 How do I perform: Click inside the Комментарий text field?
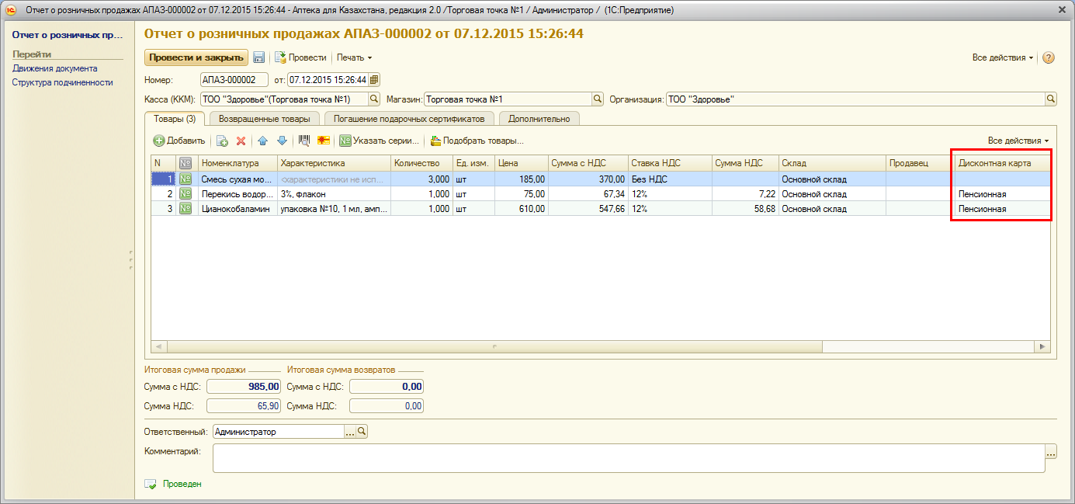tap(627, 458)
